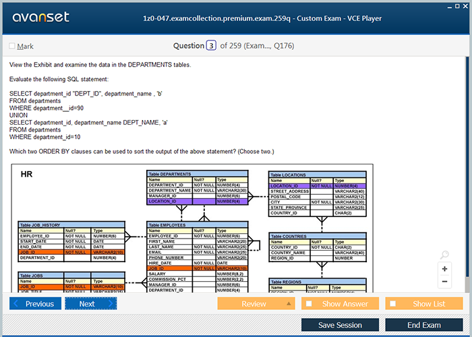Image resolution: width=472 pixels, height=337 pixels.
Task: Click Save Session button
Action: point(340,325)
